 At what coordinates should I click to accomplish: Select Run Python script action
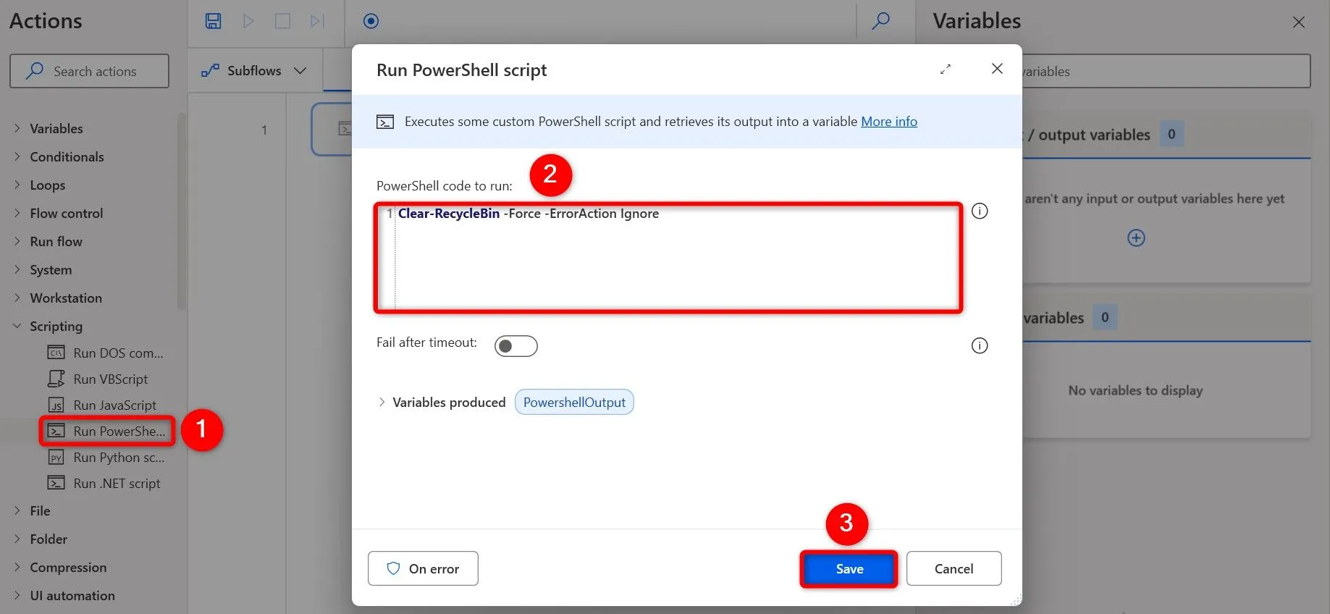(x=118, y=458)
